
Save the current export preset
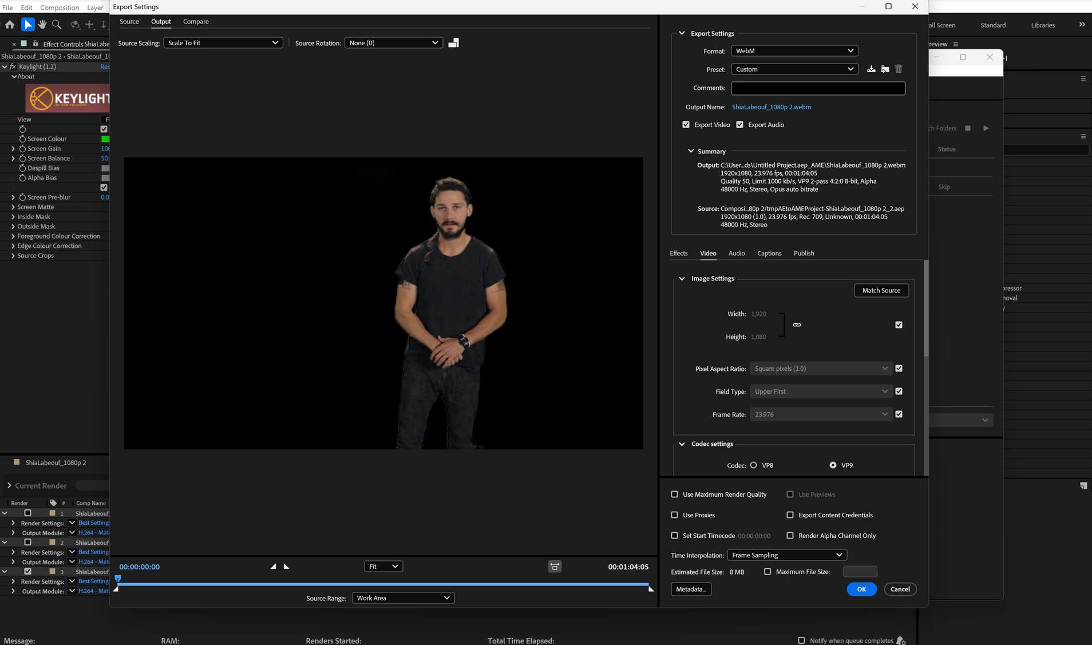point(871,69)
